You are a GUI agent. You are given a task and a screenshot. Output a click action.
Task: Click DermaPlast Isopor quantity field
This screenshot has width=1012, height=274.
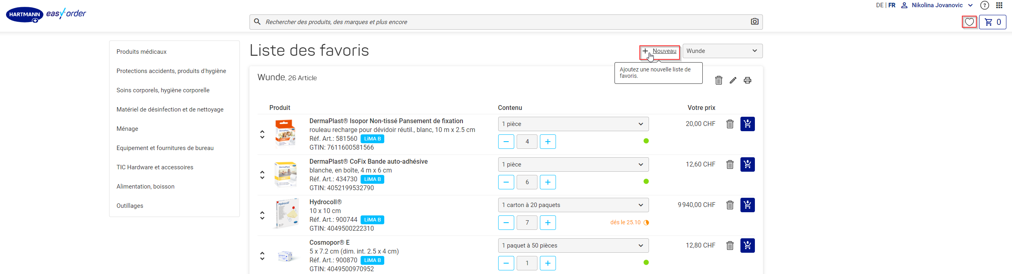[x=527, y=142]
